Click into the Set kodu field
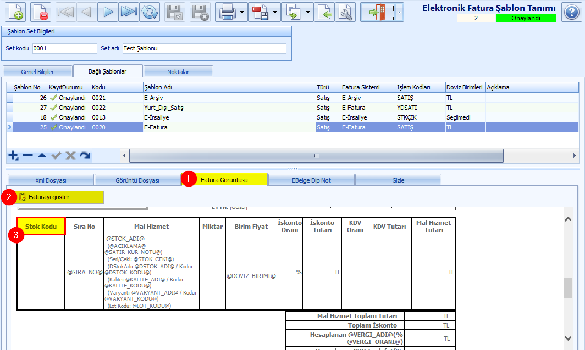585x350 pixels. 64,48
